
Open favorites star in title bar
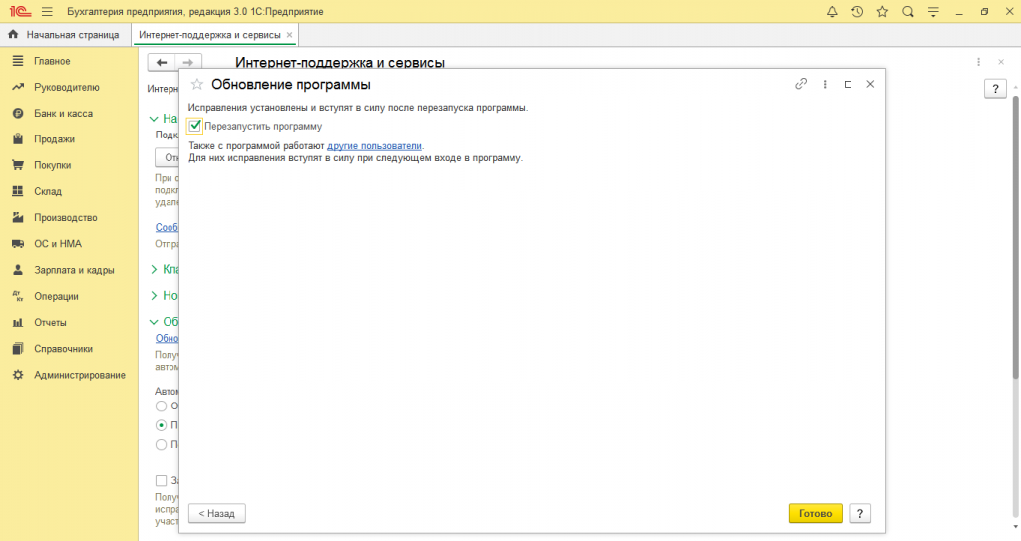click(883, 12)
